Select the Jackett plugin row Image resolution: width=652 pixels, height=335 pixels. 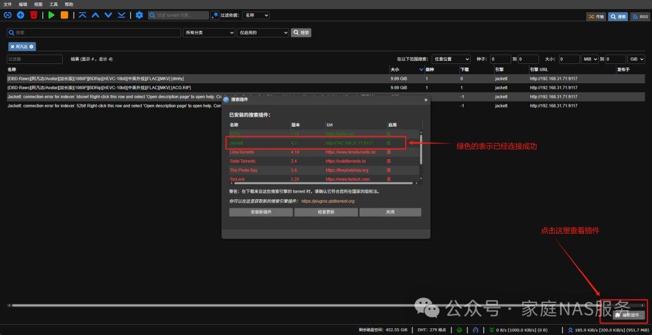(324, 143)
